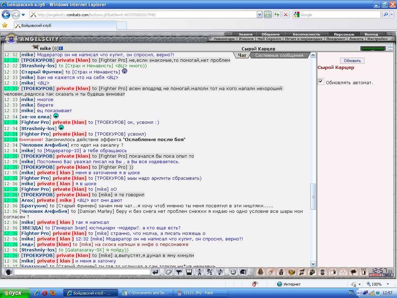Screen dimensions: 397x298
Task: Expand the address bar URL dropdown
Action: click(x=259, y=15)
